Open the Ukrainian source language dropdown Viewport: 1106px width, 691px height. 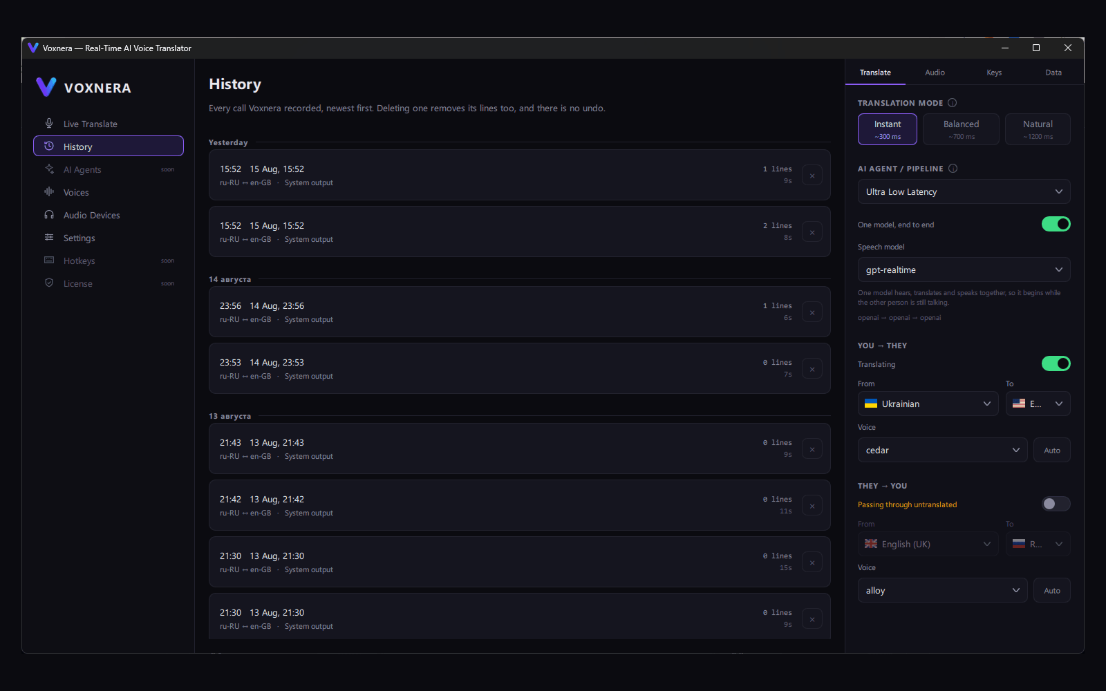928,404
